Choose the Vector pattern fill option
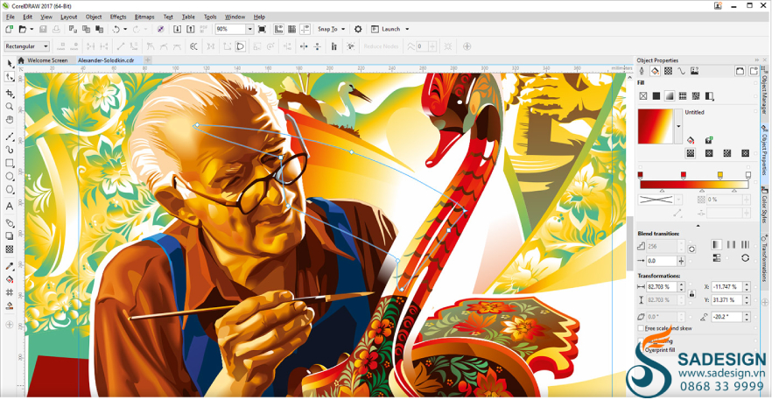The height and width of the screenshot is (407, 779). (x=683, y=96)
